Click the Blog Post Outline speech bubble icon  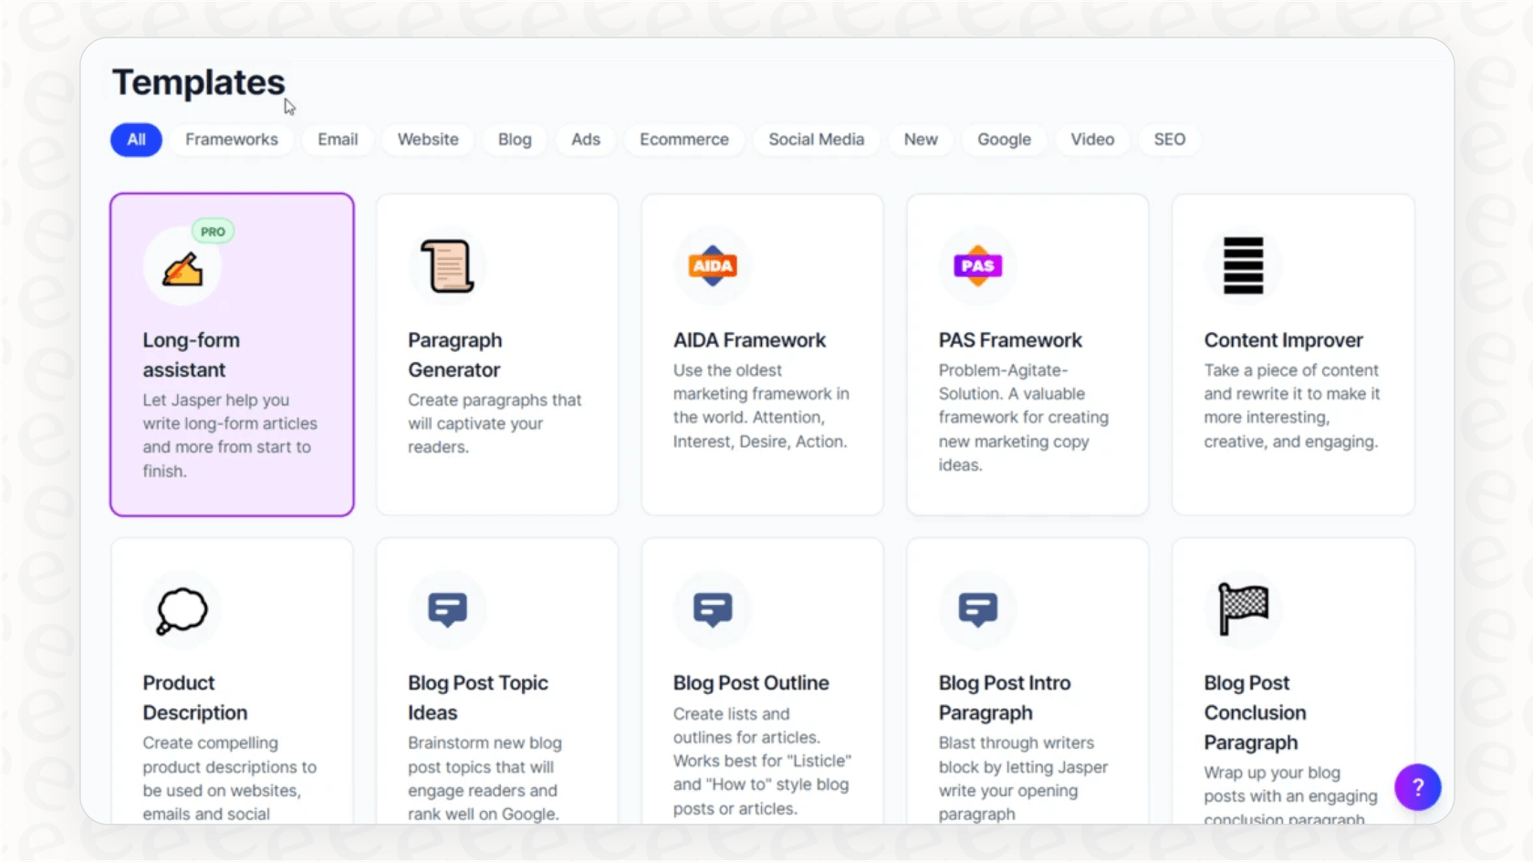point(713,609)
